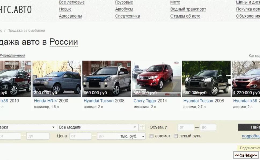Open the подробный search link
The width and height of the screenshot is (260, 160).
(x=251, y=136)
